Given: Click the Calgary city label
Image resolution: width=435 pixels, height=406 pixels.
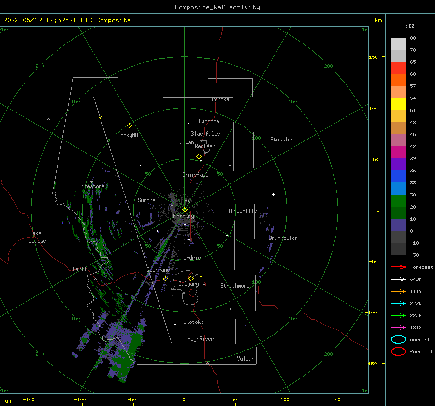Looking at the screenshot, I should pos(188,284).
